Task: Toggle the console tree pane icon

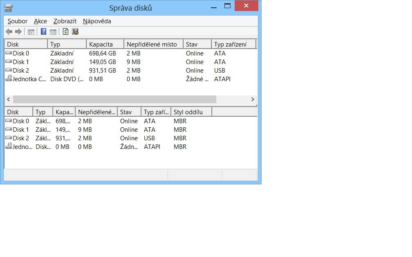Action: [x=31, y=32]
